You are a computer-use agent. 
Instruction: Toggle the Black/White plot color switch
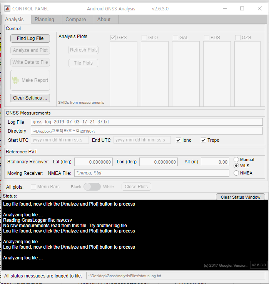(x=92, y=187)
